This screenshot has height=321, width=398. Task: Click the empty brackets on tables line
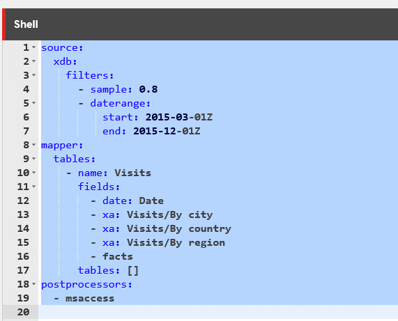coord(133,271)
